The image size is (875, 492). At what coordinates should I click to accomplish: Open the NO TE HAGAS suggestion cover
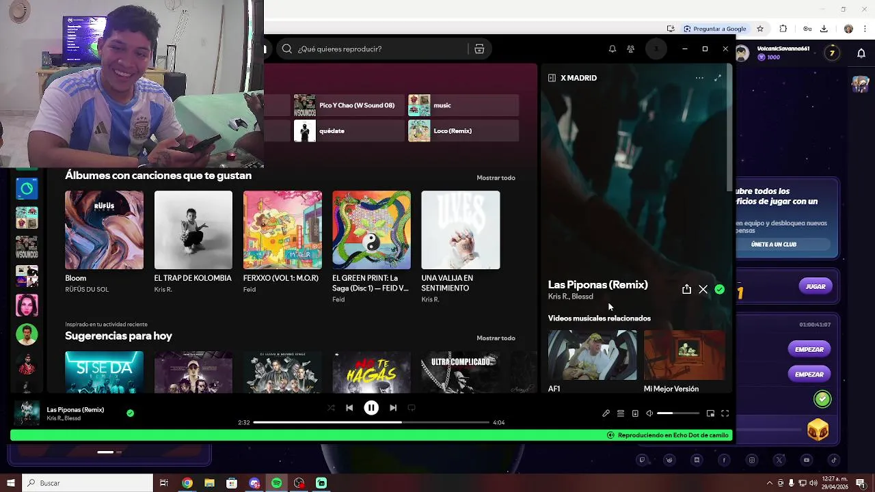point(371,372)
